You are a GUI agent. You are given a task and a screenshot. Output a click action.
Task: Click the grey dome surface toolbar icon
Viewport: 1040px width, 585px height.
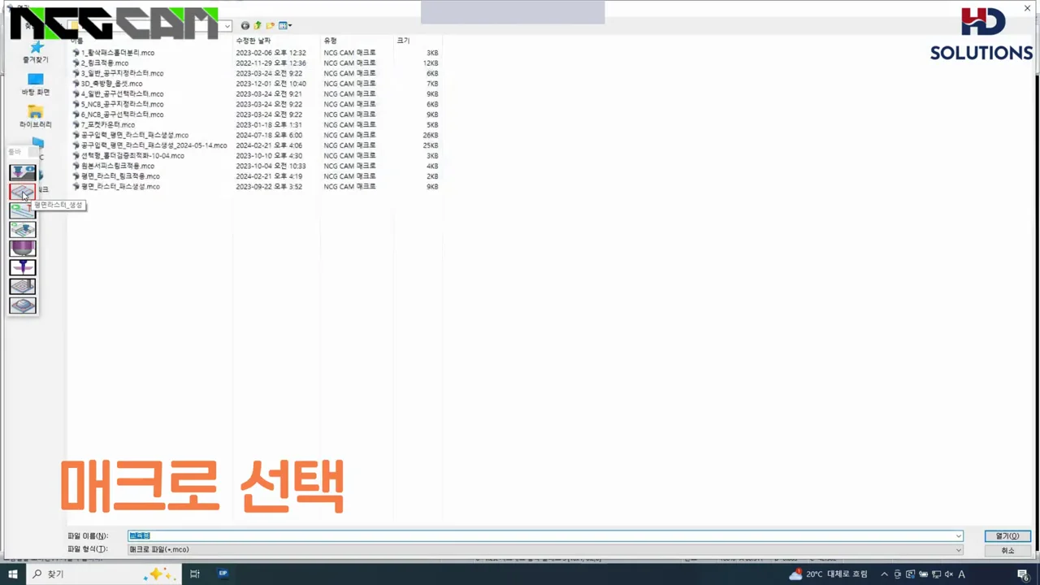pos(23,305)
